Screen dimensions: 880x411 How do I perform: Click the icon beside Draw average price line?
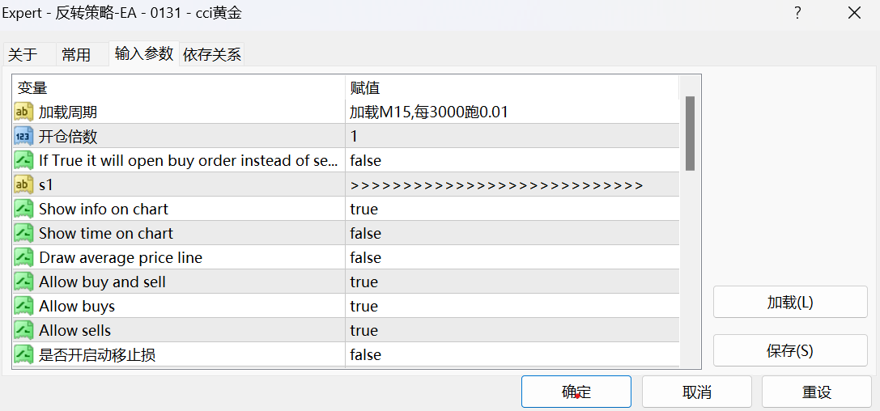click(x=23, y=257)
